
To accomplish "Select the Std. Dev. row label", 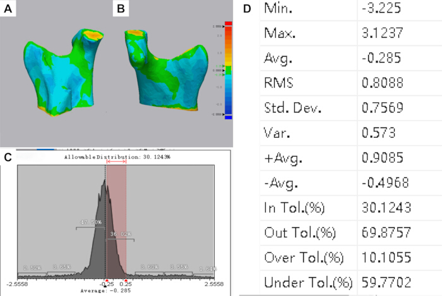I will click(292, 108).
